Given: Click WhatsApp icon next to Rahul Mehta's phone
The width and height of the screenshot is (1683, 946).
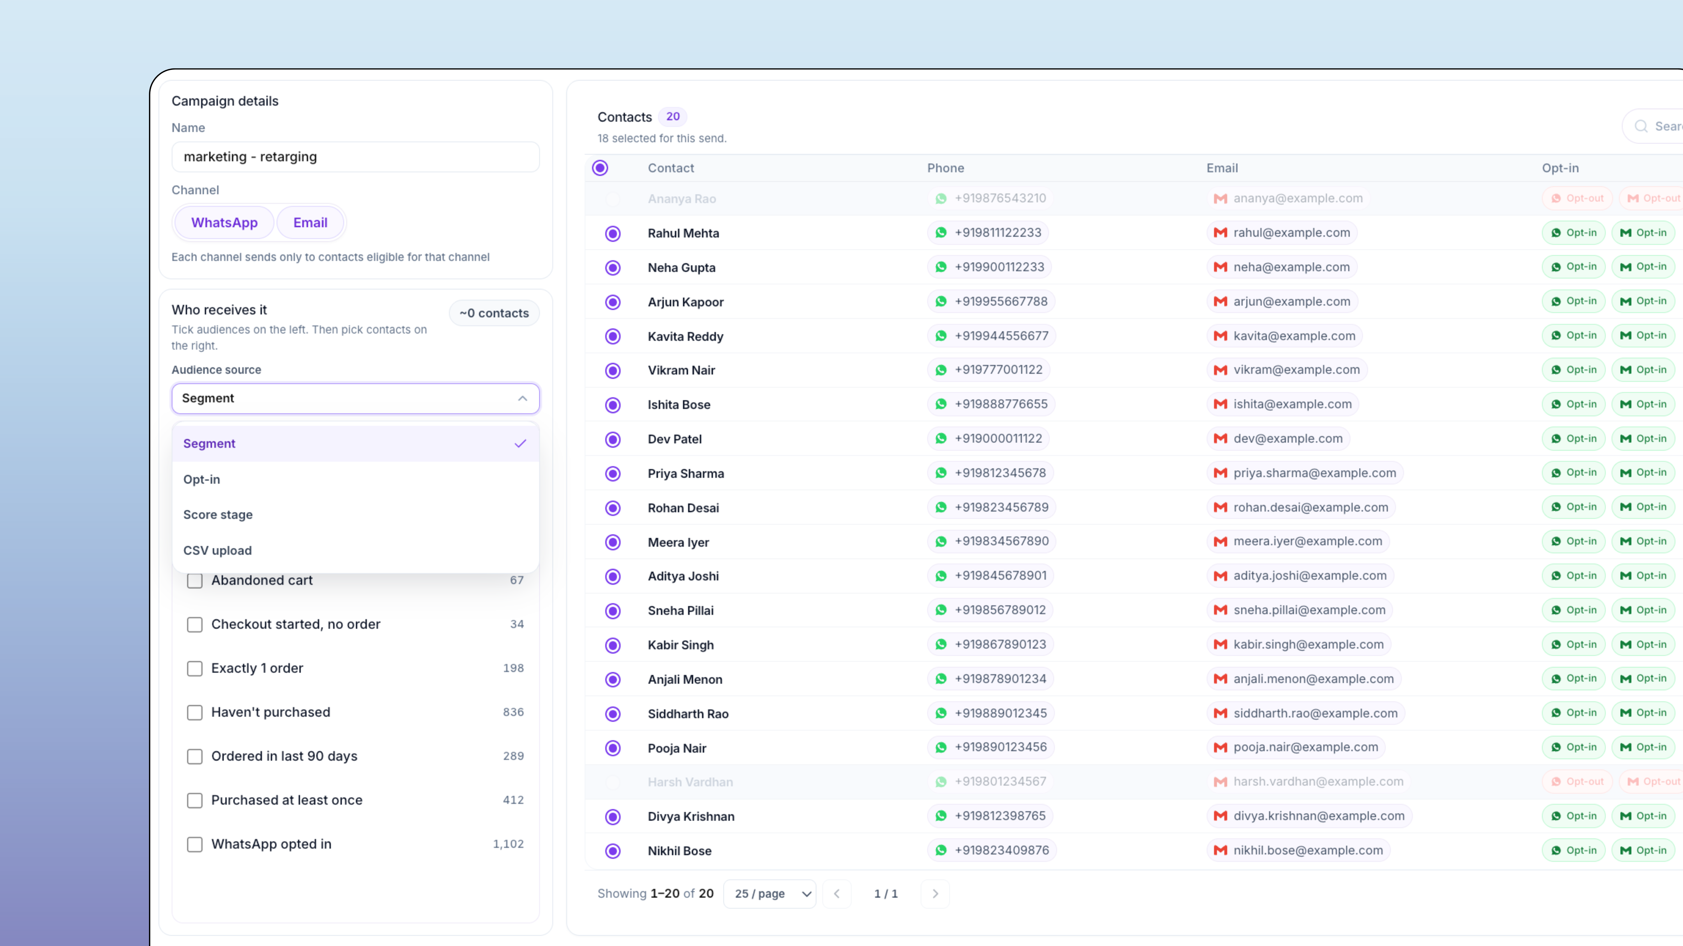Looking at the screenshot, I should tap(941, 232).
